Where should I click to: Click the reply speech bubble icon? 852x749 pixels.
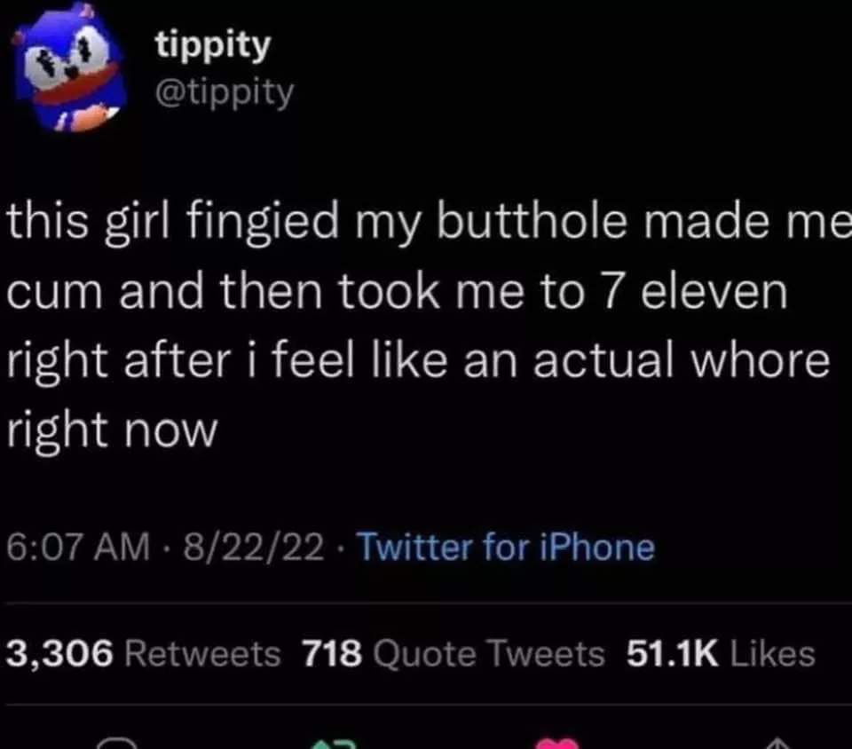pyautogui.click(x=114, y=744)
